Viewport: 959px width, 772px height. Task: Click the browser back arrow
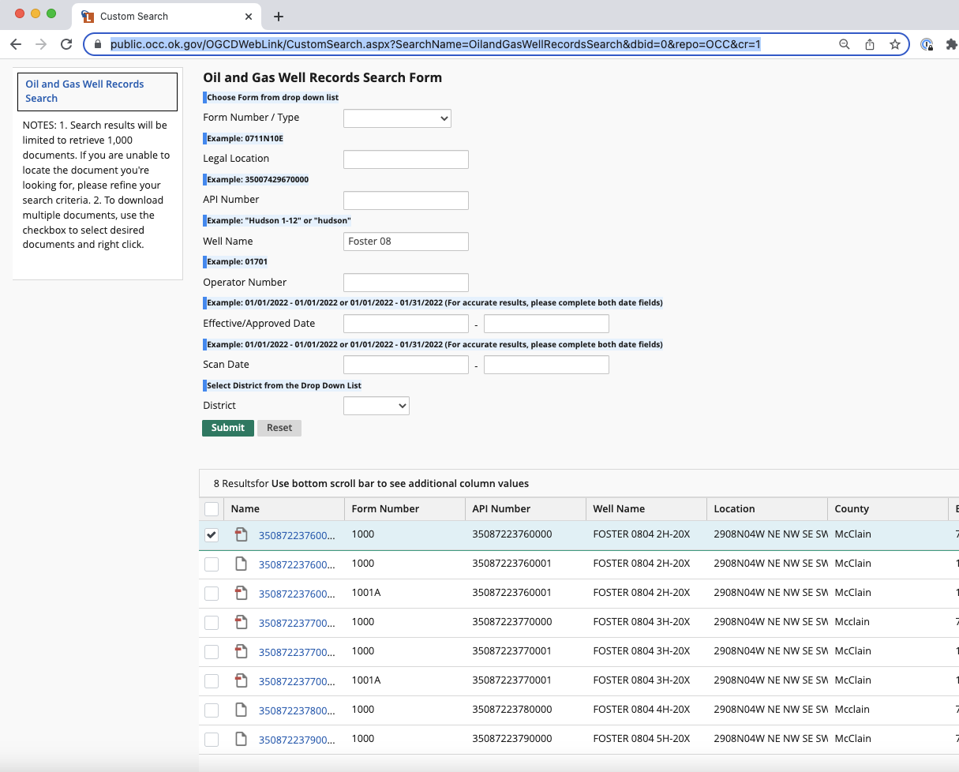tap(16, 44)
